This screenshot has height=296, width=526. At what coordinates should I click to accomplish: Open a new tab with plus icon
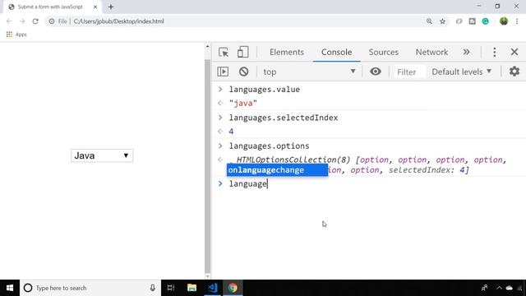tap(111, 7)
